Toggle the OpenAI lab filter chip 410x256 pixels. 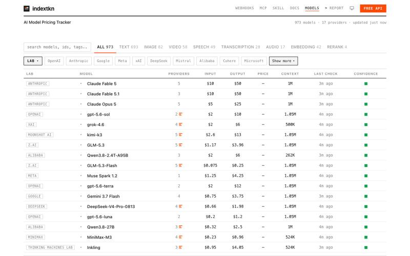click(x=54, y=61)
